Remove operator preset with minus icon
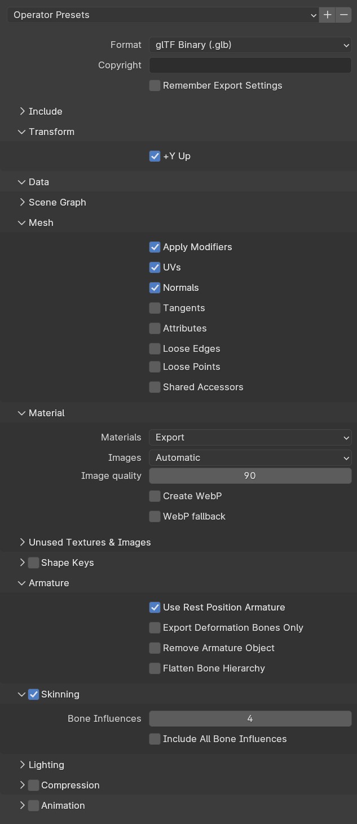This screenshot has width=357, height=824. [343, 15]
